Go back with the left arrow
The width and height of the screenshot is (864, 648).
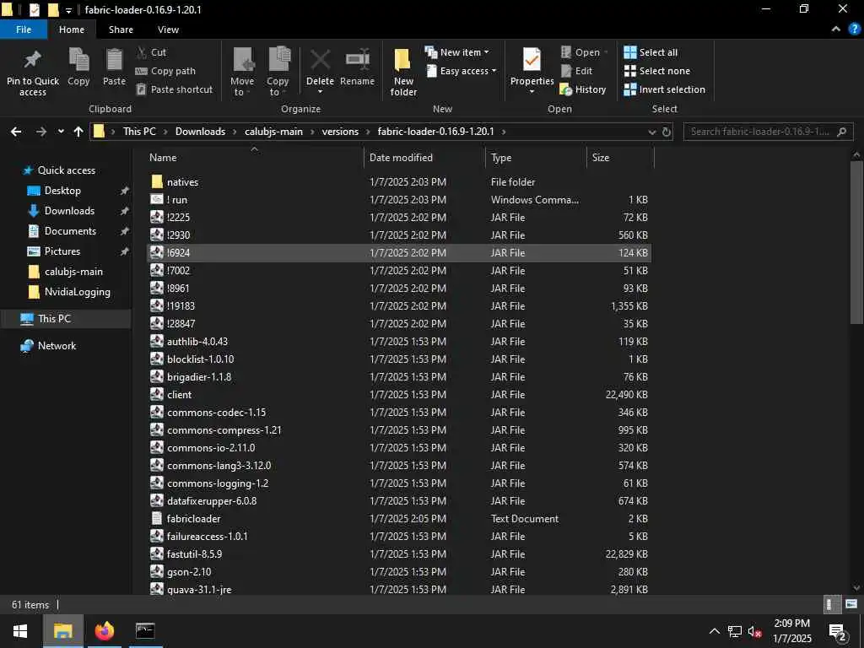click(17, 132)
